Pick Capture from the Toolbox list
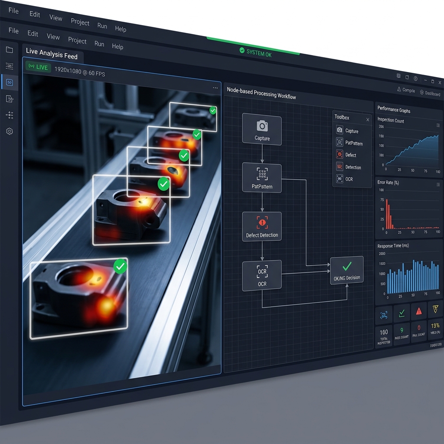The height and width of the screenshot is (444, 444). click(347, 131)
